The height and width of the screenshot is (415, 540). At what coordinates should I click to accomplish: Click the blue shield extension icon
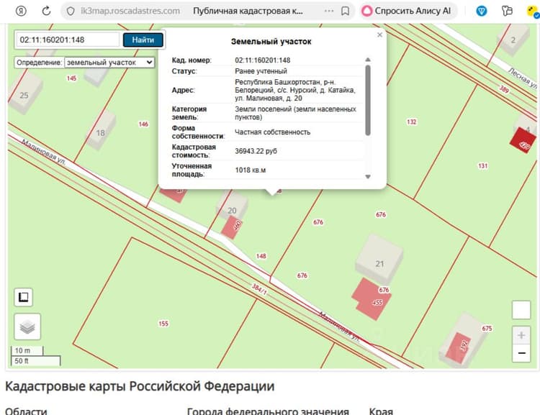[x=482, y=11]
